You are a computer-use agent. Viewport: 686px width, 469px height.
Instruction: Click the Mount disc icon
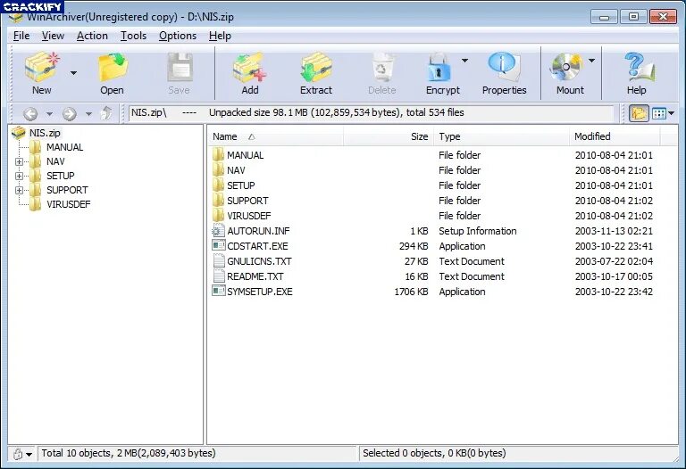click(x=566, y=68)
